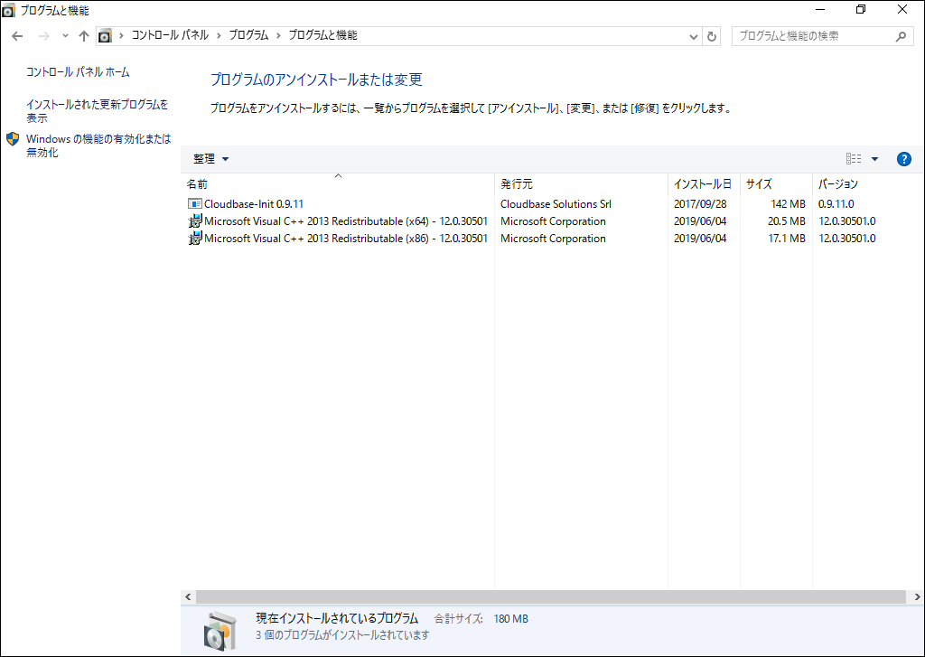Click the 0.9.11.0 version cell
The height and width of the screenshot is (657, 925).
pyautogui.click(x=836, y=203)
